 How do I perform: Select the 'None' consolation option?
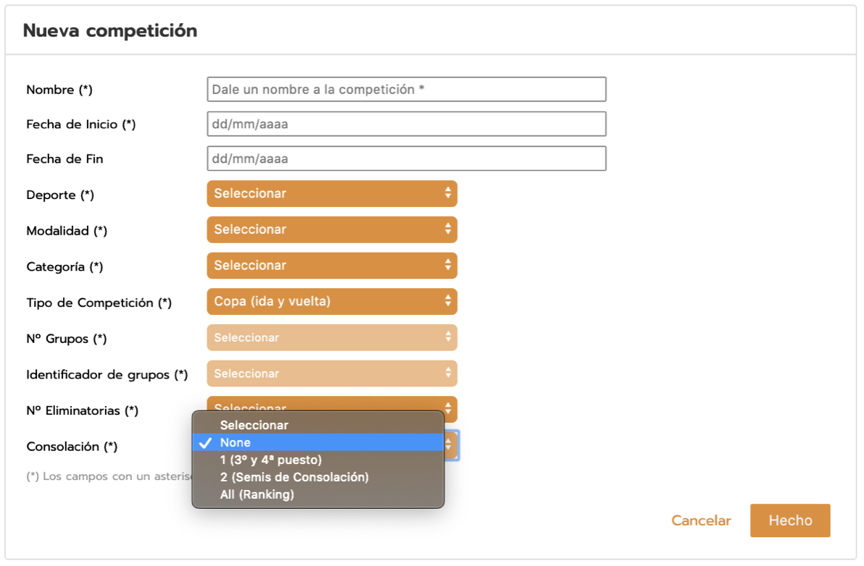tap(236, 443)
